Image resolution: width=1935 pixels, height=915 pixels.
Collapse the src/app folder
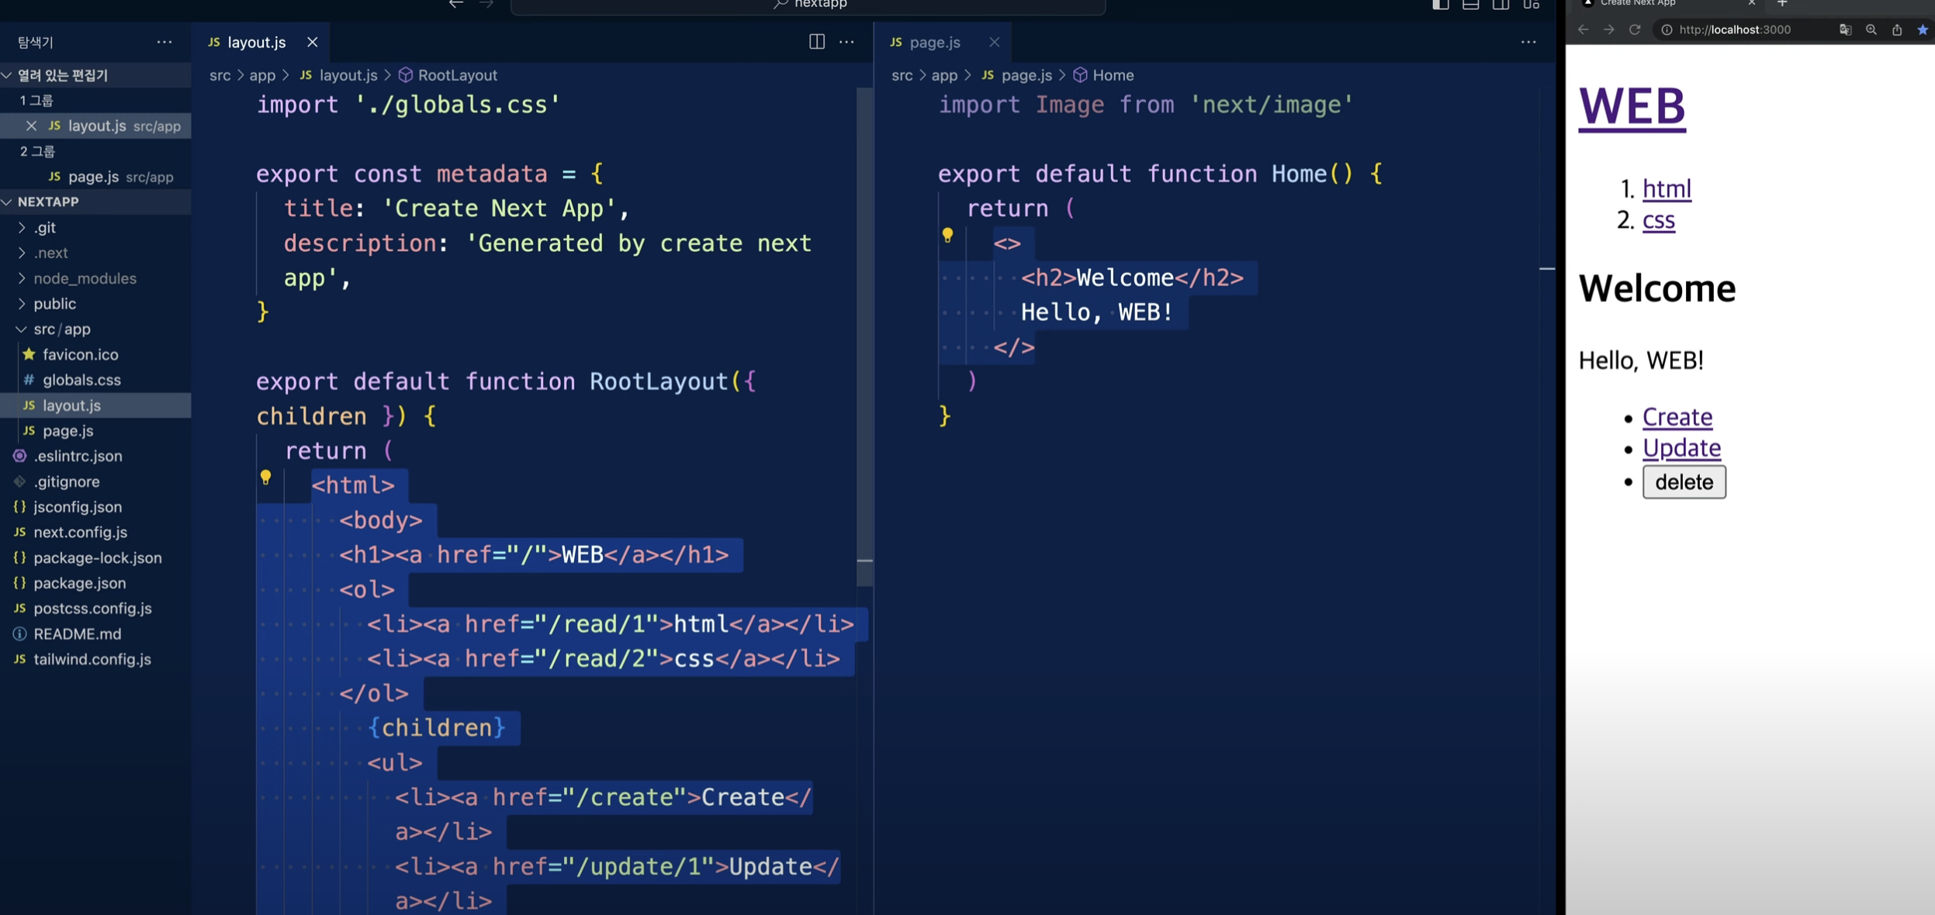(61, 329)
